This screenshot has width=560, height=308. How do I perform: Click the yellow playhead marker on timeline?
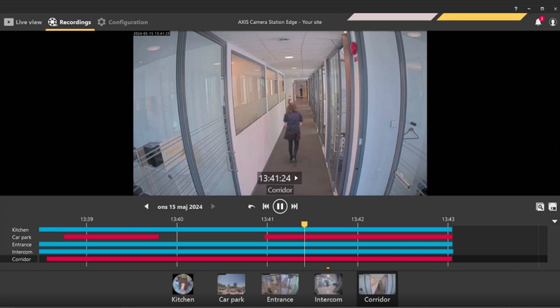(305, 224)
